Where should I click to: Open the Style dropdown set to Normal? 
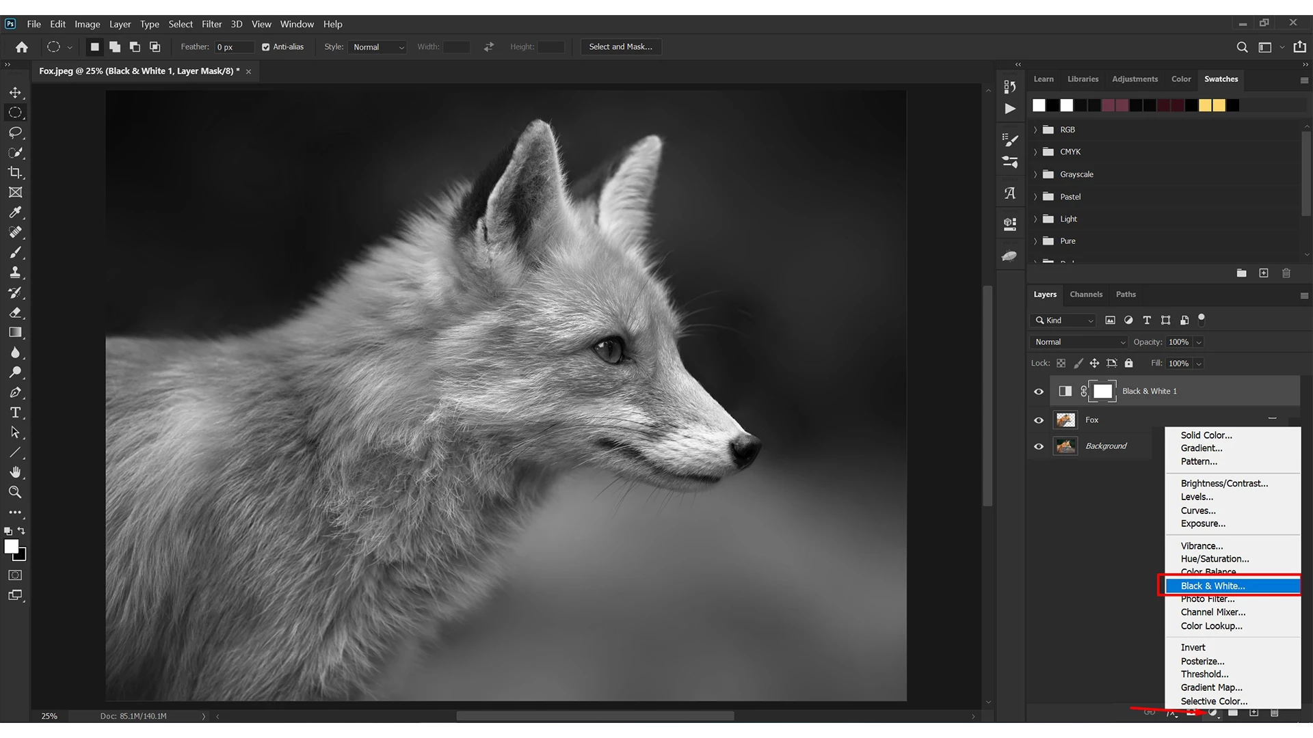tap(378, 47)
